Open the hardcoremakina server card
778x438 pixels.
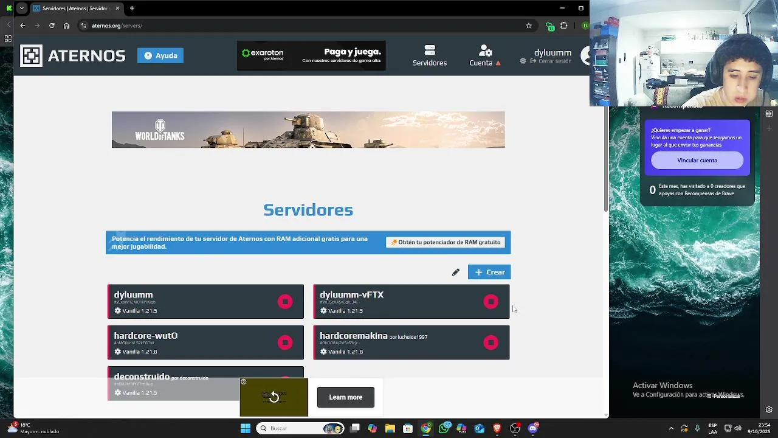(411, 342)
